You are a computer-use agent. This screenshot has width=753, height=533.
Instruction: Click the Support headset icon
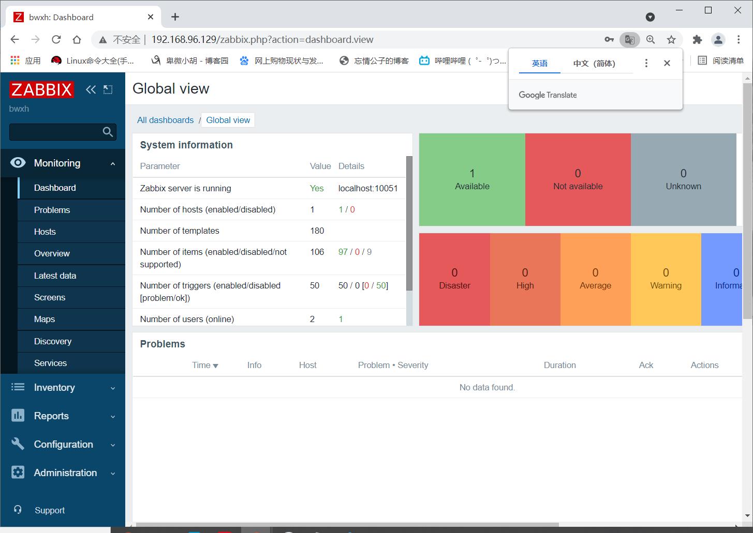click(18, 510)
